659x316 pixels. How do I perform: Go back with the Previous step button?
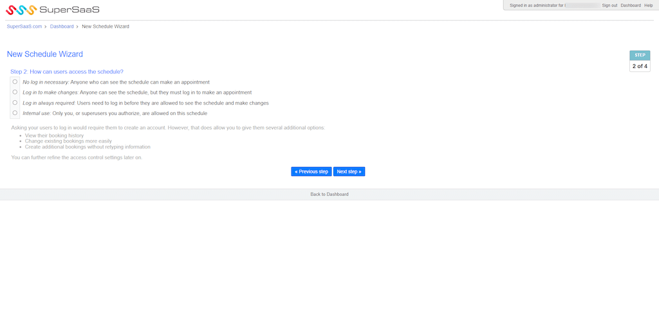[311, 171]
